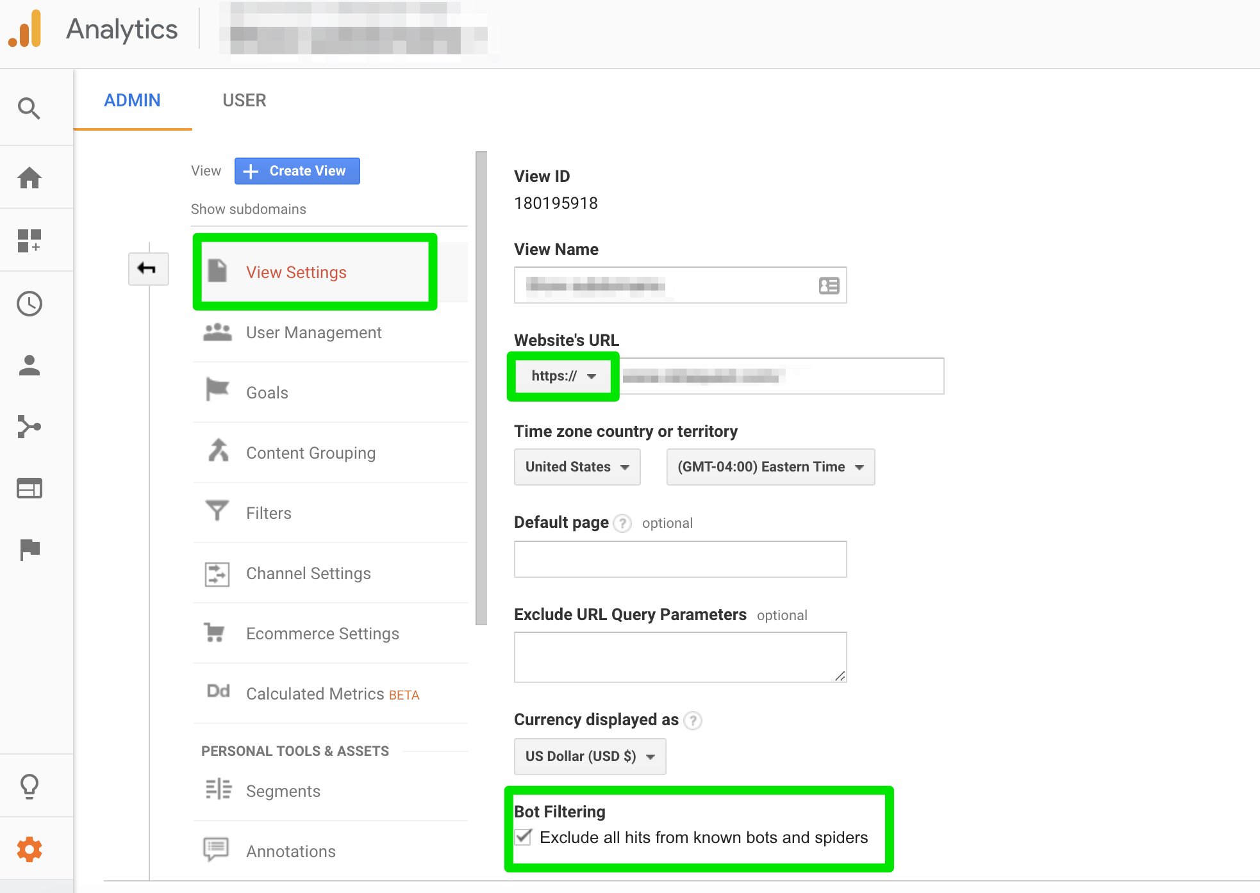
Task: Select the ADMIN tab
Action: point(132,100)
